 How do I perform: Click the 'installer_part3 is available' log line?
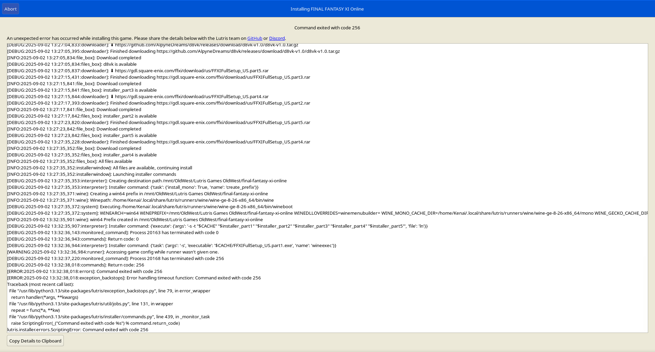82,90
